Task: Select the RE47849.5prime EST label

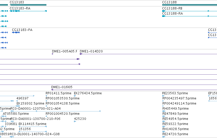Action: (175, 114)
